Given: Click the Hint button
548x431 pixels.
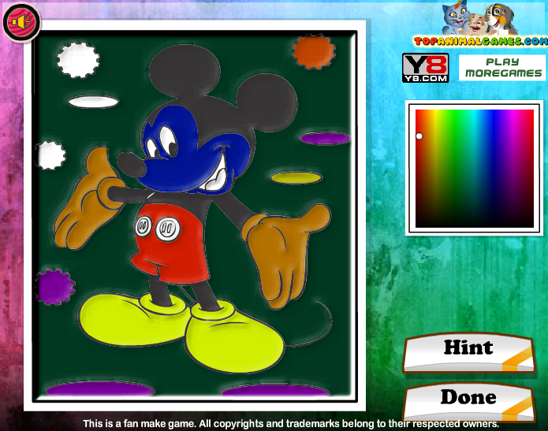Looking at the screenshot, I should click(468, 352).
